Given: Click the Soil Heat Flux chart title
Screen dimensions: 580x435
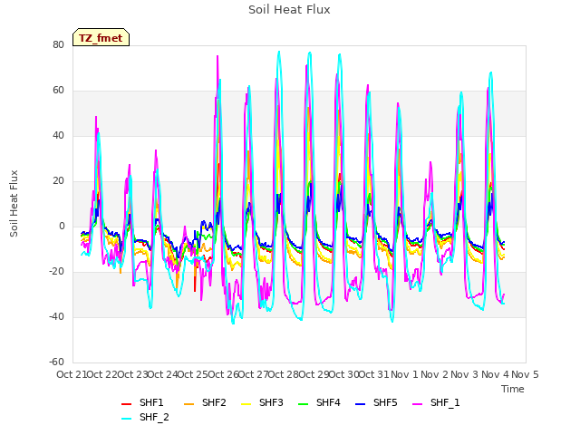Looking at the screenshot, I should [289, 10].
